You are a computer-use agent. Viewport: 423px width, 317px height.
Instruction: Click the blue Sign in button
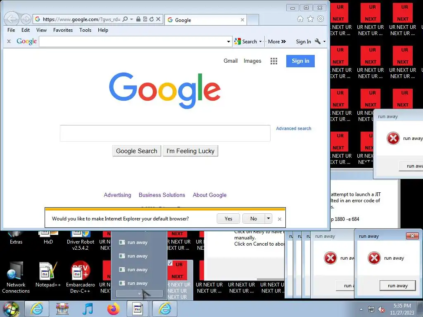pos(300,61)
